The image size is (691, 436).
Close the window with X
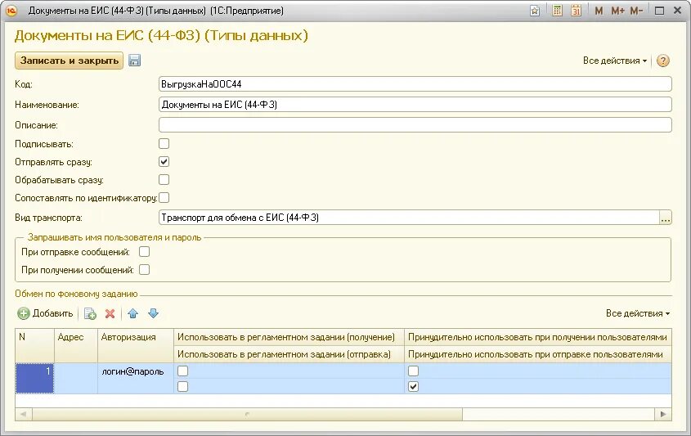[678, 11]
